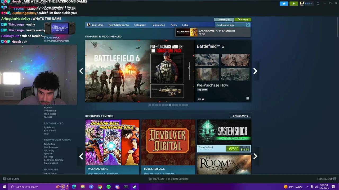Go to the Points Shop tab

[158, 25]
